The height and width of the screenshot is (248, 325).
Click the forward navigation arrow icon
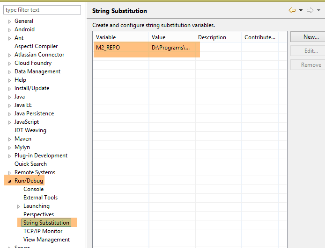[310, 10]
